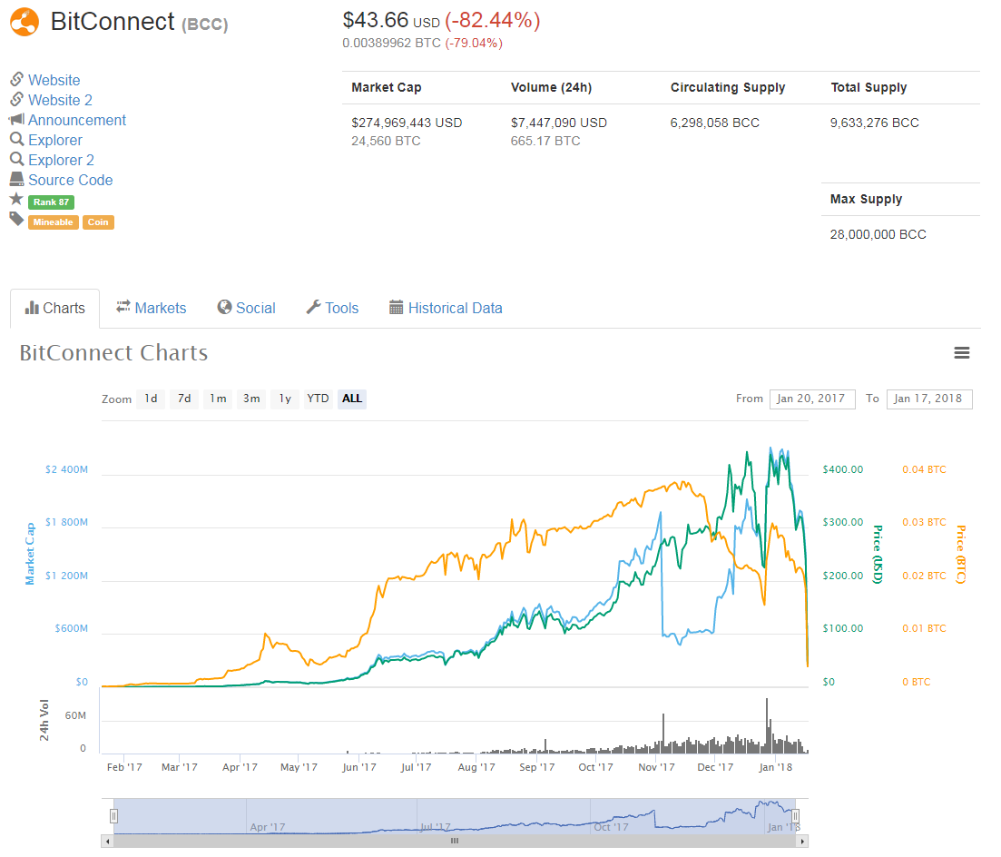This screenshot has width=1001, height=857.
Task: Click the Volume (24h) column header
Action: coord(552,87)
